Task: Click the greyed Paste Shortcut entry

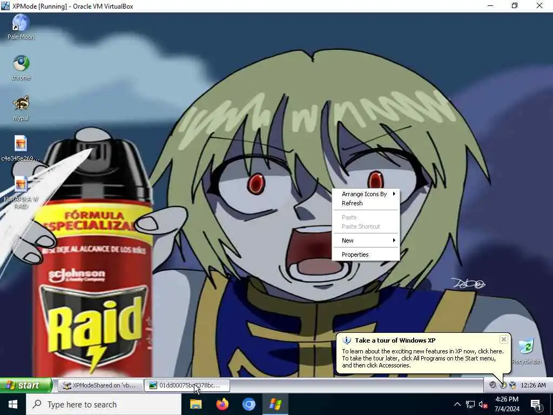Action: coord(366,226)
